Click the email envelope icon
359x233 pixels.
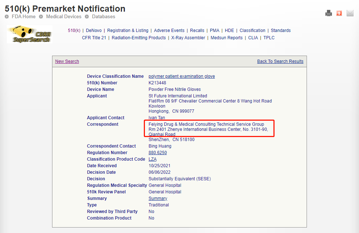click(x=350, y=13)
